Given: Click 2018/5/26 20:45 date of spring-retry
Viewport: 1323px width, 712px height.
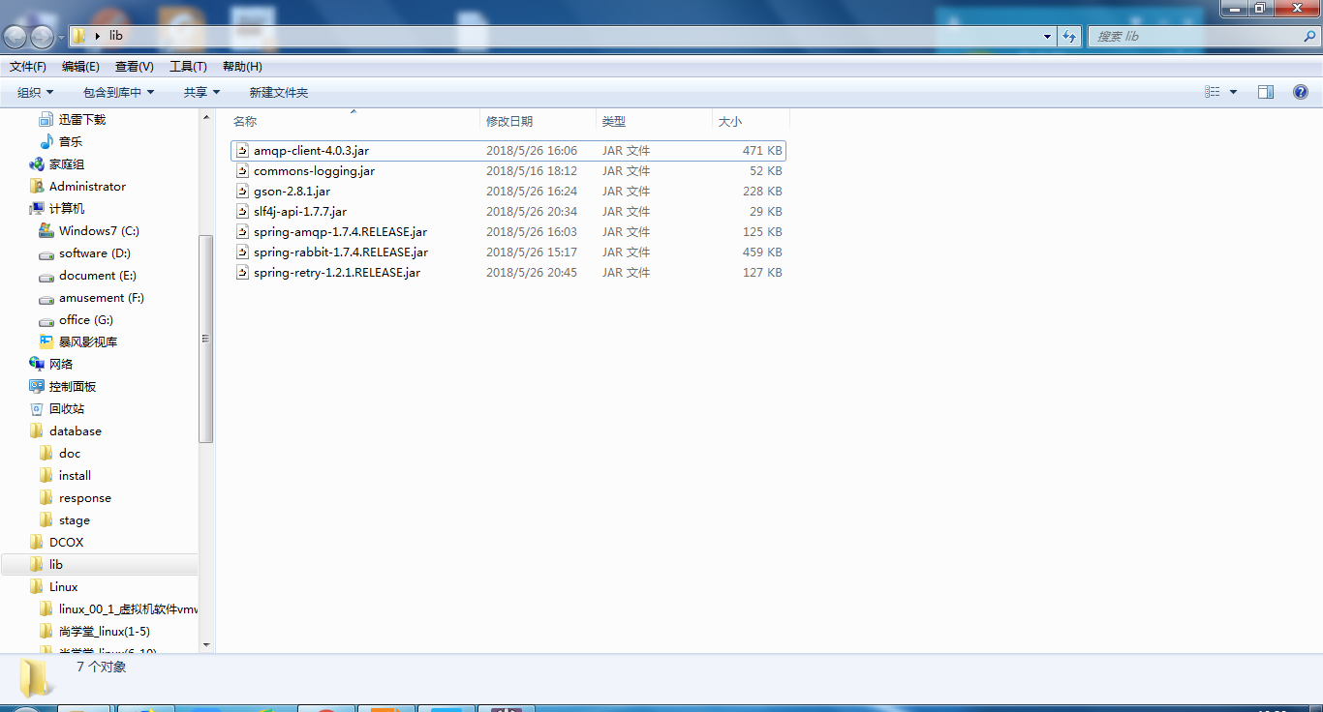Looking at the screenshot, I should tap(532, 273).
